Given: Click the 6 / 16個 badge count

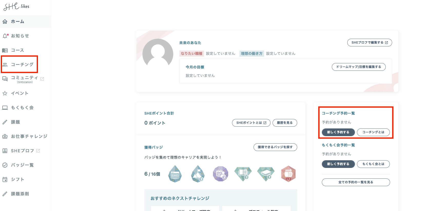Looking at the screenshot, I should click(x=152, y=174).
